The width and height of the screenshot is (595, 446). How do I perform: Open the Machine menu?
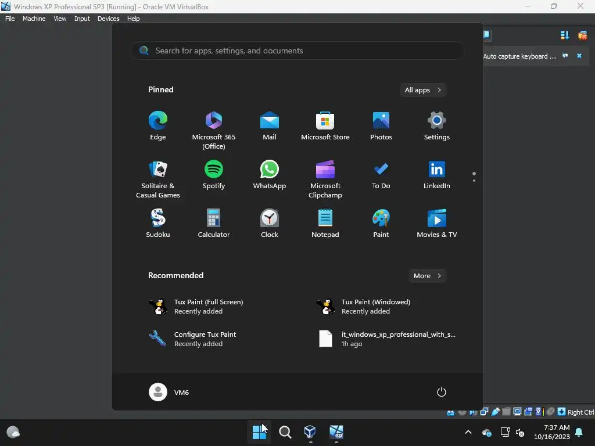[x=34, y=19]
